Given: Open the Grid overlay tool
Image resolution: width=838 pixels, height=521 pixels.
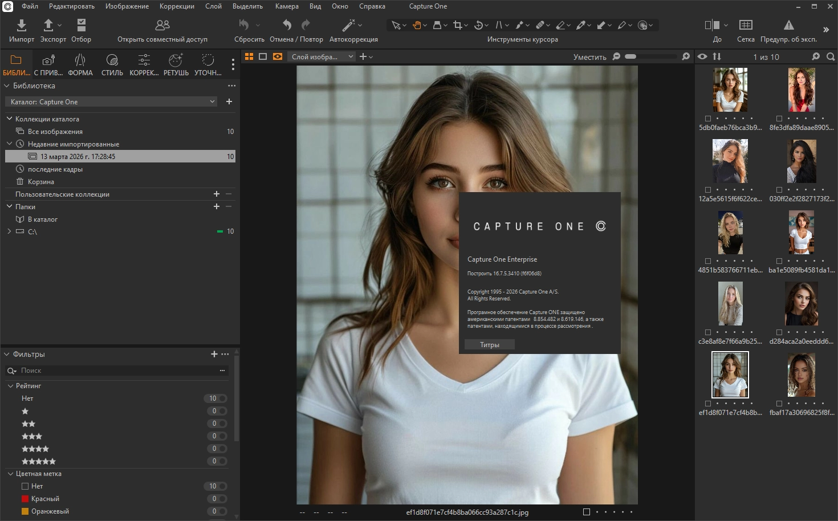Looking at the screenshot, I should click(x=745, y=25).
